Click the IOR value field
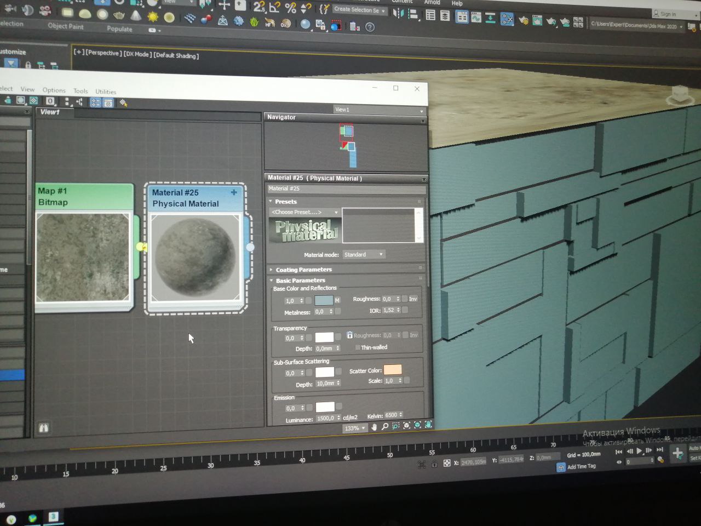The width and height of the screenshot is (701, 526). 389,310
